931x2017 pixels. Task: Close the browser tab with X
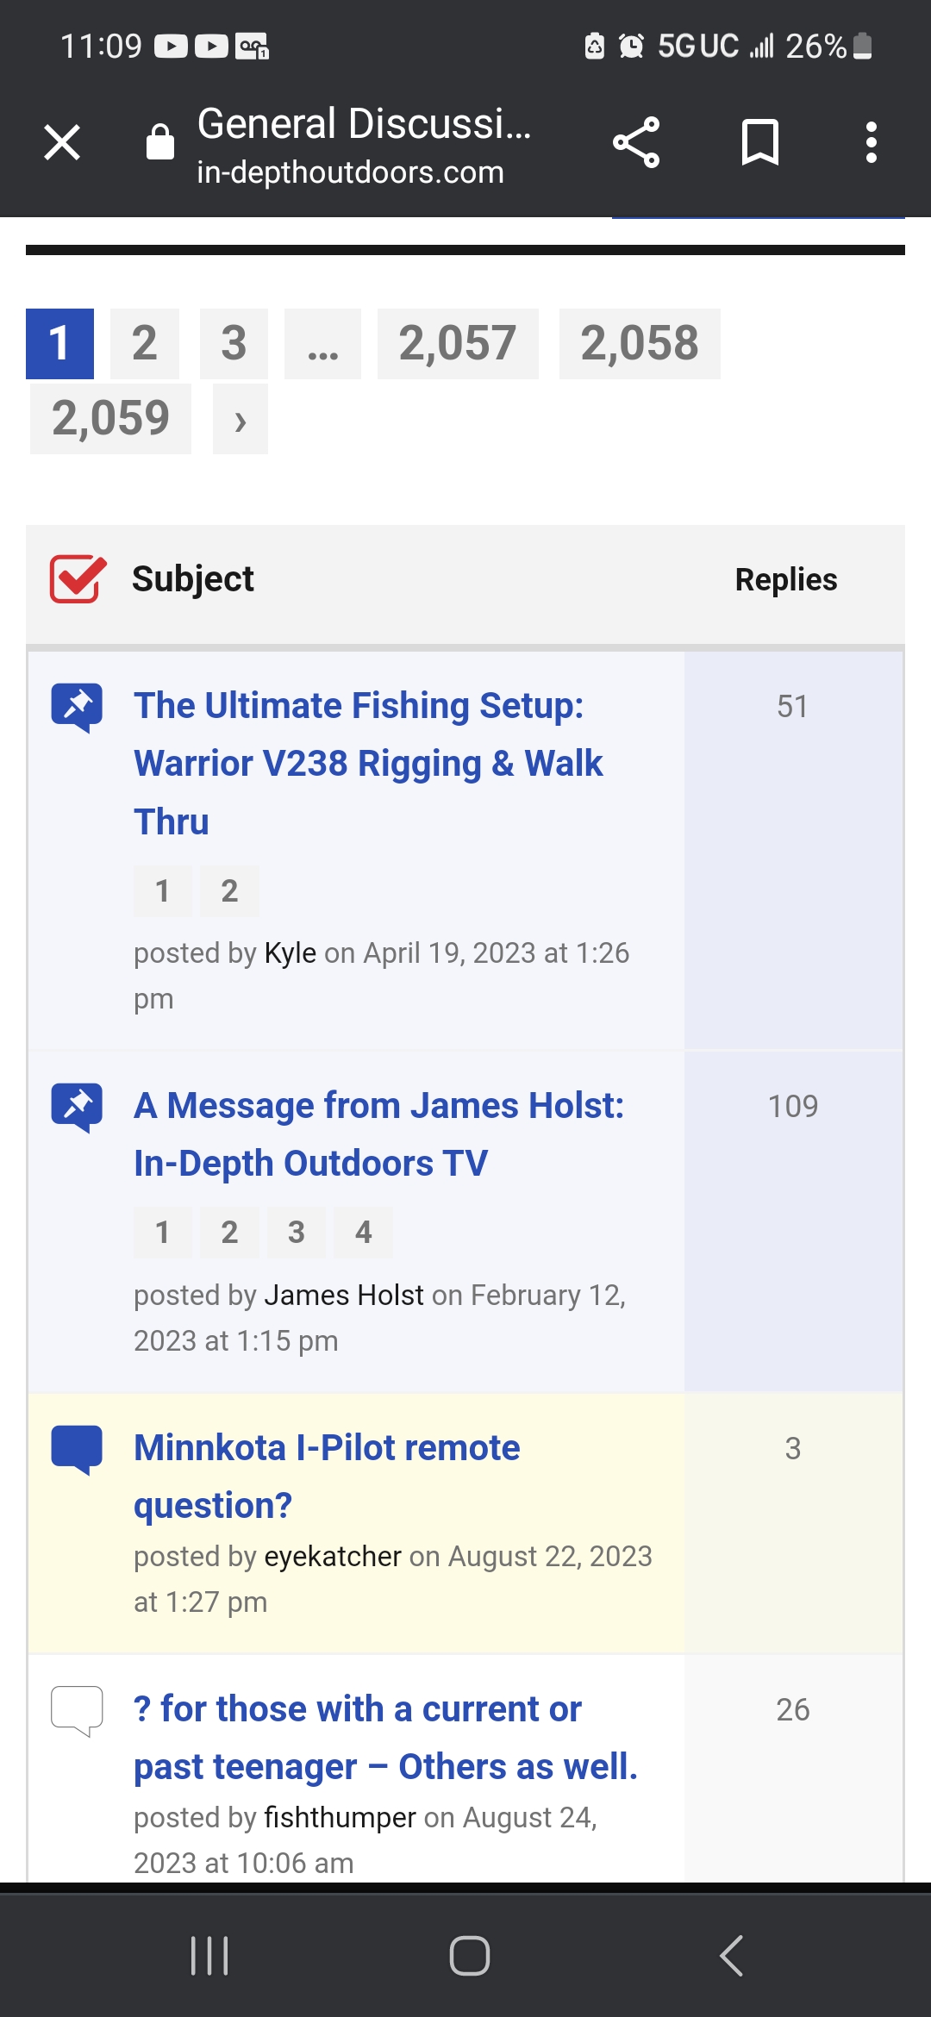[x=62, y=142]
